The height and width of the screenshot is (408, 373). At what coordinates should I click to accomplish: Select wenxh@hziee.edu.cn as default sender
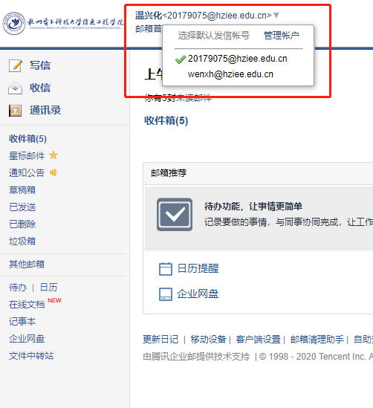click(x=230, y=74)
